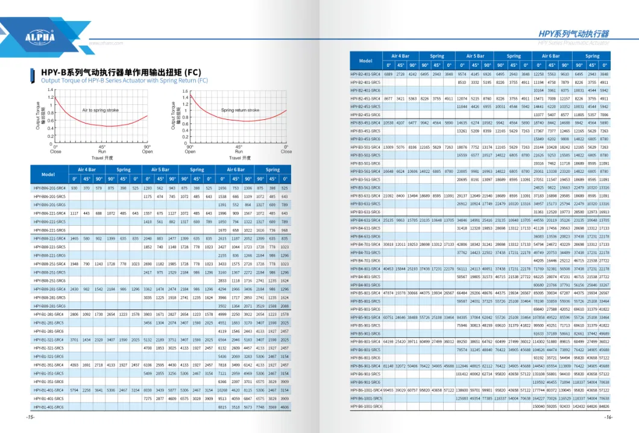Click value '6889' in the HPY-B2-401-SRC4 row
Viewport: 639px width, 433px height.
pyautogui.click(x=388, y=75)
